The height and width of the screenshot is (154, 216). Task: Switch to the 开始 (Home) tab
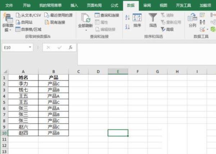27,5
